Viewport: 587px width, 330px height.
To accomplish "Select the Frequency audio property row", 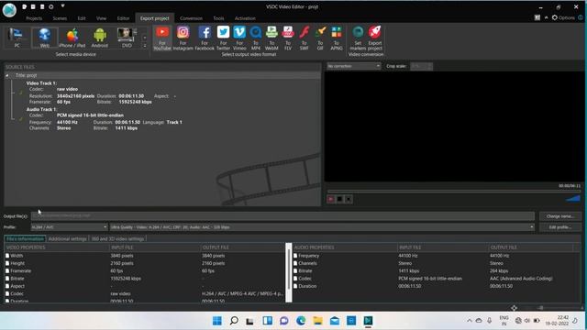I will point(437,256).
